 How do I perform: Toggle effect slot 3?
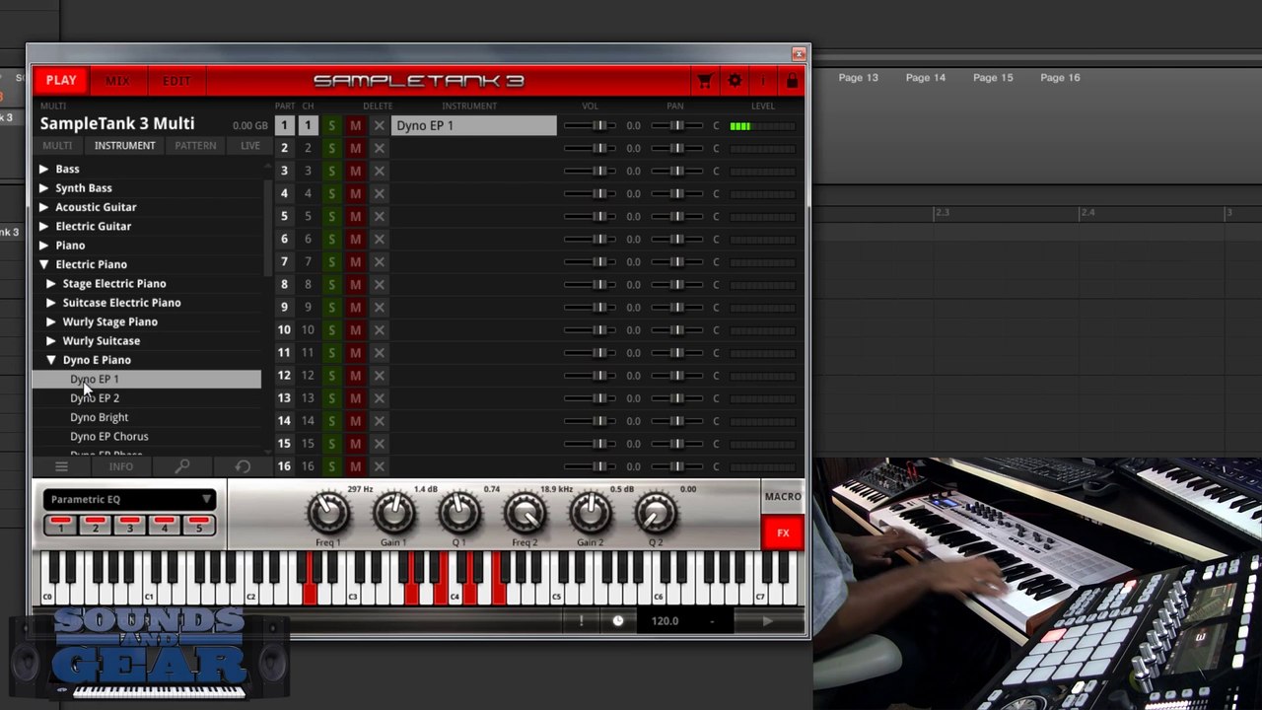129,524
